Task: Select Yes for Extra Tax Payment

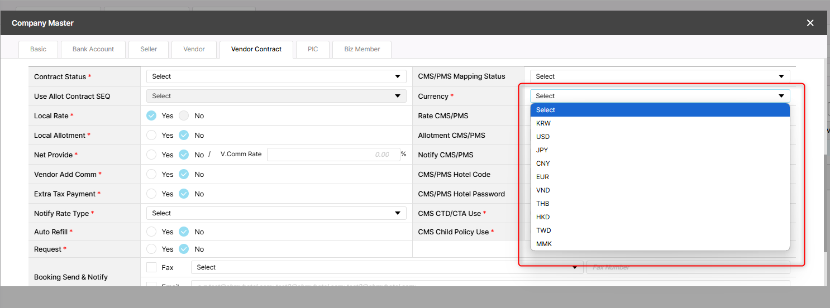Action: click(151, 194)
